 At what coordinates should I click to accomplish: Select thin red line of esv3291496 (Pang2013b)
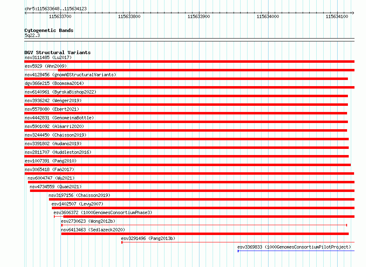[x=238, y=242]
